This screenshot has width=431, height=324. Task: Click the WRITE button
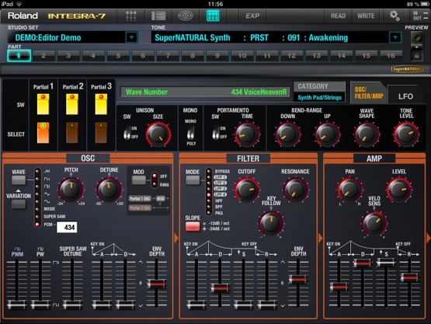(366, 16)
